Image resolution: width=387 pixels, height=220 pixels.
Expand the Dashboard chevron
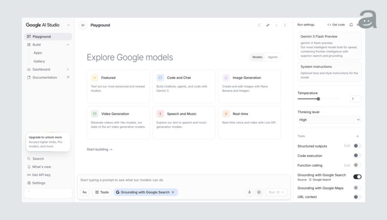tap(68, 69)
